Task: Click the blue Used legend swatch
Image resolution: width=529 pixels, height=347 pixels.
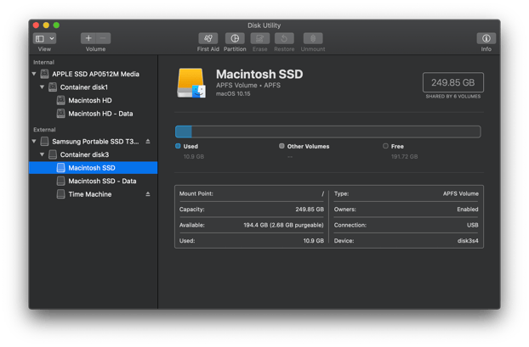Action: [x=178, y=146]
